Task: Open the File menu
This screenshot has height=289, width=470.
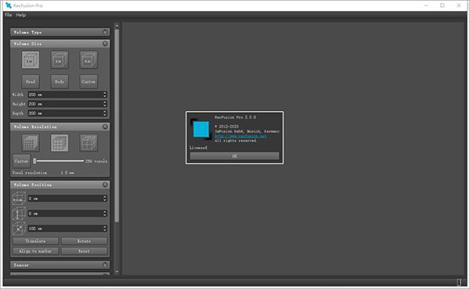Action: [x=9, y=15]
